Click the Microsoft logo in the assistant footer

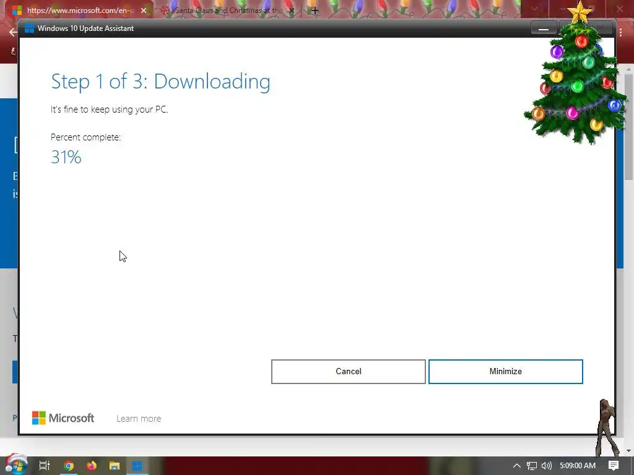(63, 418)
